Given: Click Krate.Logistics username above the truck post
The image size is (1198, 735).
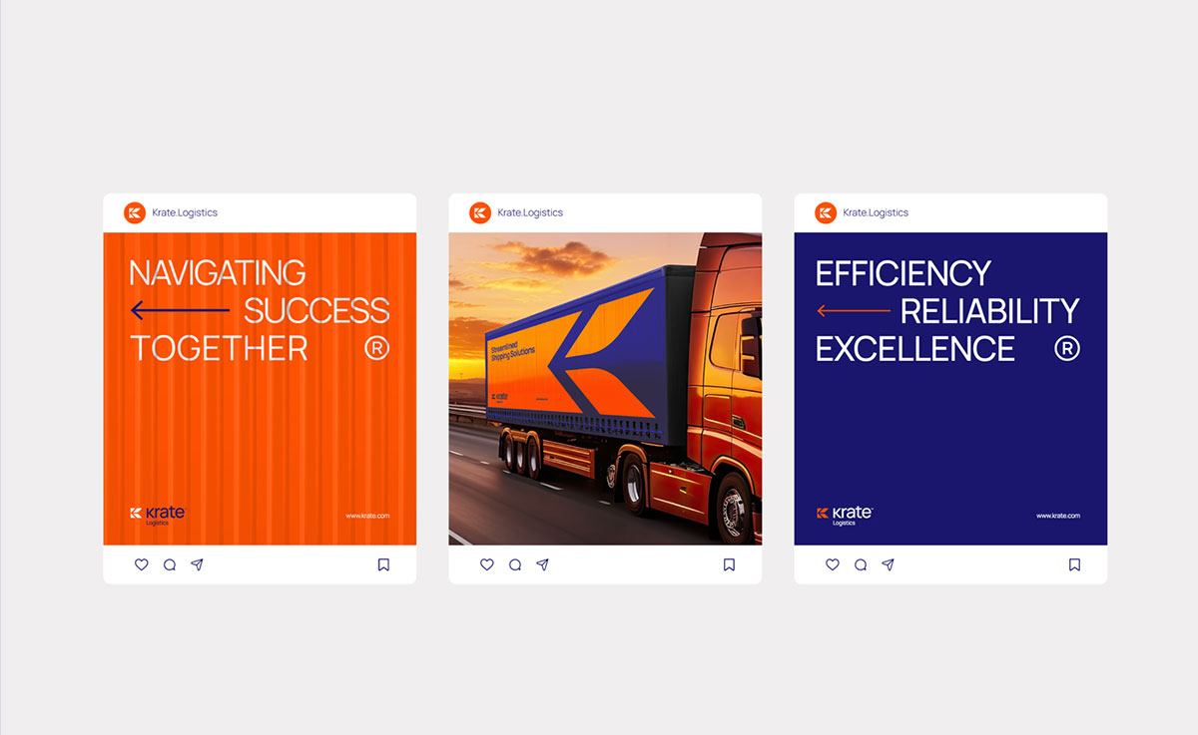Looking at the screenshot, I should tap(530, 212).
